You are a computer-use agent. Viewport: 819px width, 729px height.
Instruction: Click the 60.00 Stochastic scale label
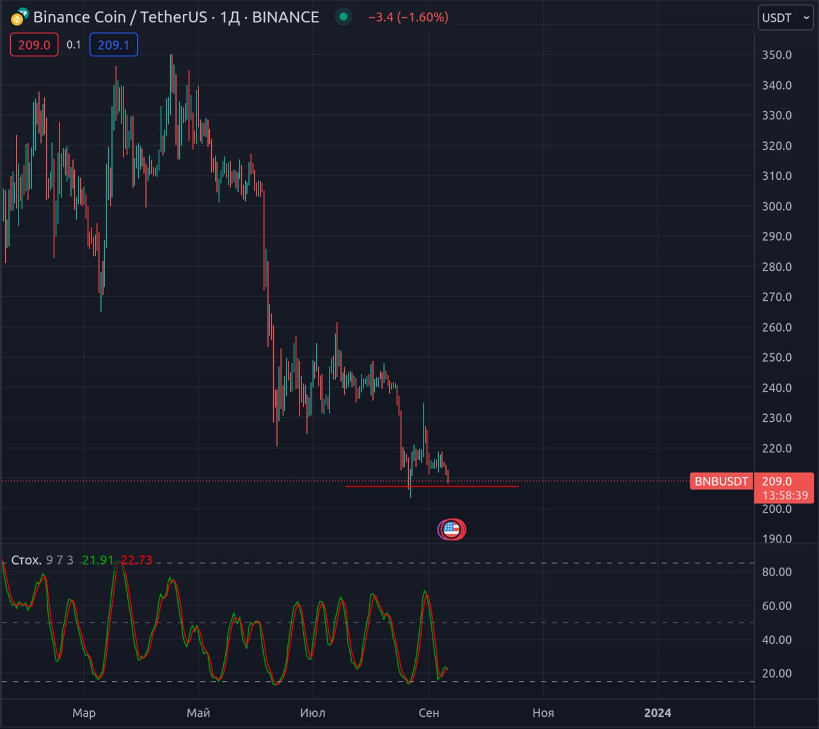tap(777, 605)
